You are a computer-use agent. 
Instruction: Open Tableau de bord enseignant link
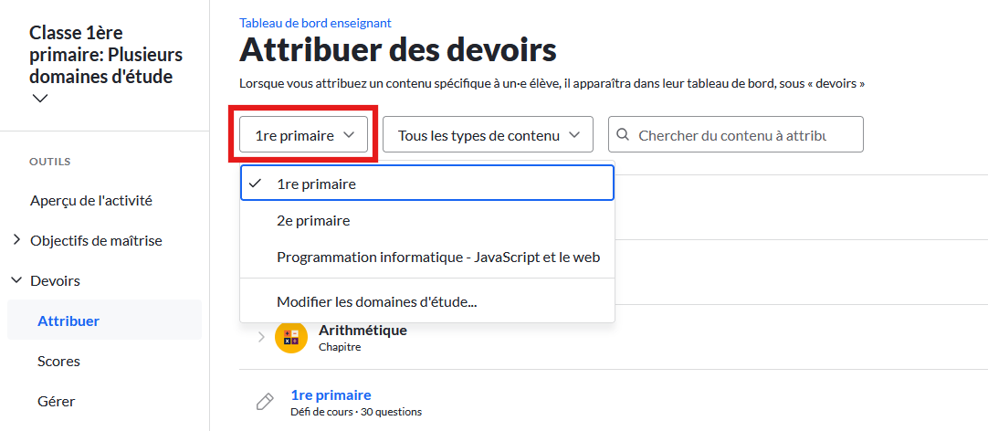point(315,24)
